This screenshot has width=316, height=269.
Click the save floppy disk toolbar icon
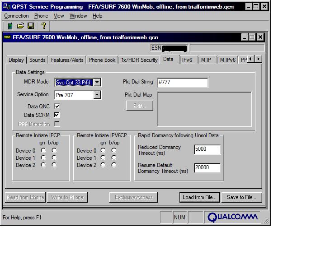click(31, 26)
